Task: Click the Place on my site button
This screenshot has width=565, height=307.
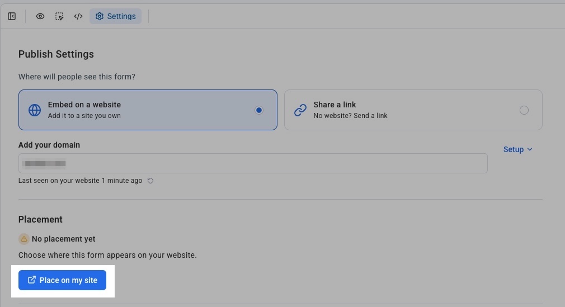Action: click(x=62, y=280)
